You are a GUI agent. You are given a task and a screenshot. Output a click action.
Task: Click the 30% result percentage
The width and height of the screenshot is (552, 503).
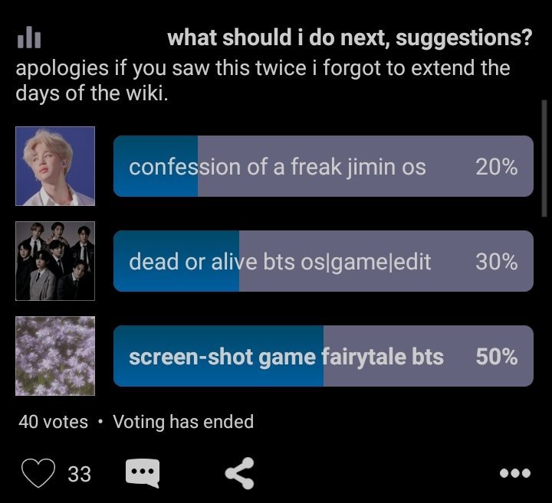coord(496,262)
